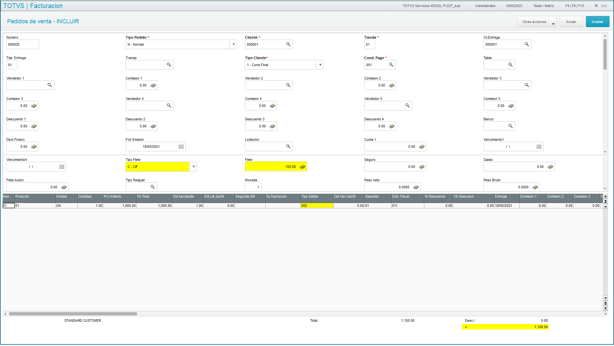Open the Fch Emision calendar icon
This screenshot has height=346, width=614.
(181, 147)
